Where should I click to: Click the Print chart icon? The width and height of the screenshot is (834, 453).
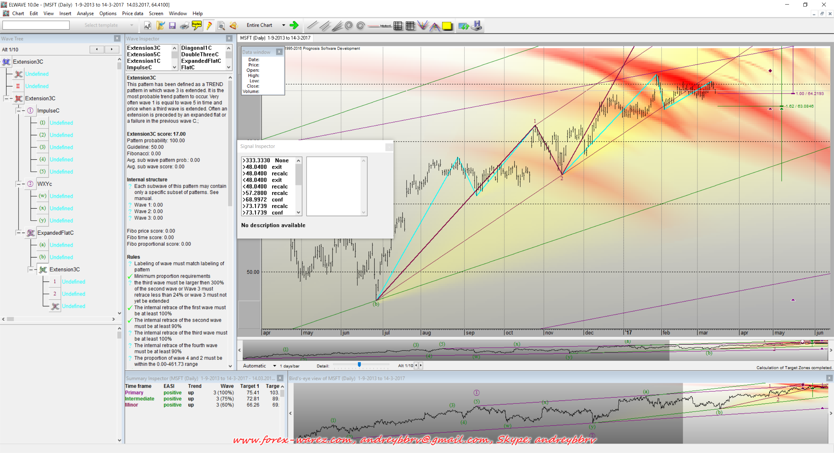pos(184,25)
